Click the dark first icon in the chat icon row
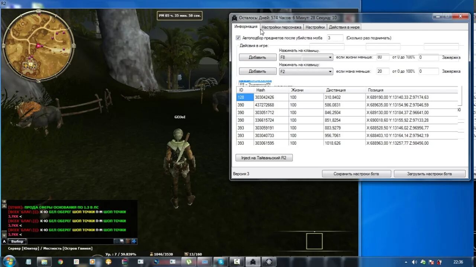The height and width of the screenshot is (267, 476). [116, 241]
